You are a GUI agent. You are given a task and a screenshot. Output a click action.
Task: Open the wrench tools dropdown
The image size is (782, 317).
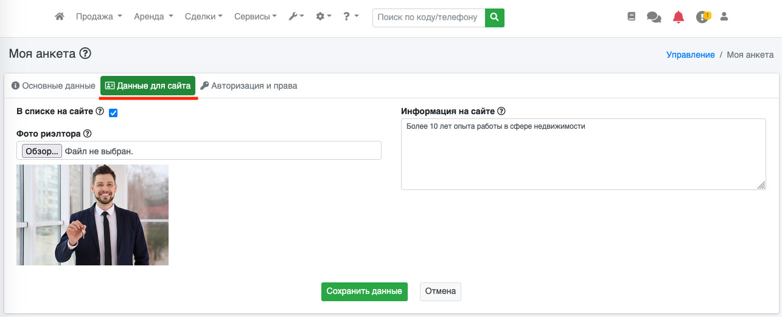(x=296, y=17)
